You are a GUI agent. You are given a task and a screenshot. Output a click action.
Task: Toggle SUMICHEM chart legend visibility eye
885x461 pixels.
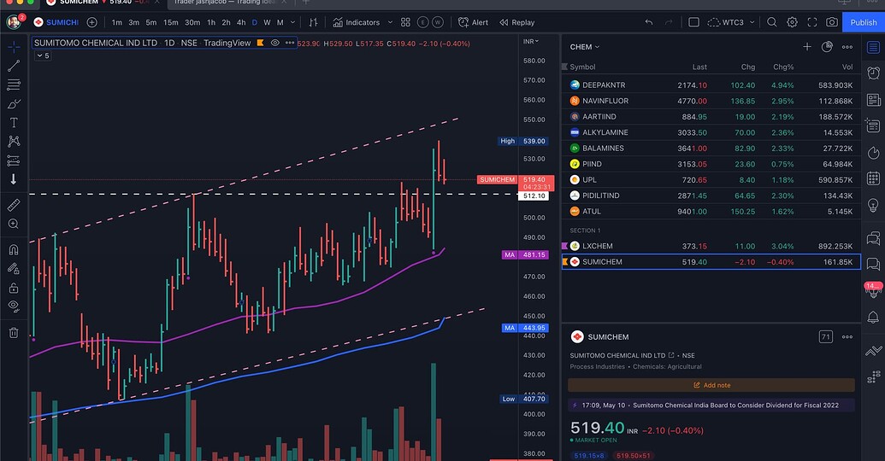point(274,43)
